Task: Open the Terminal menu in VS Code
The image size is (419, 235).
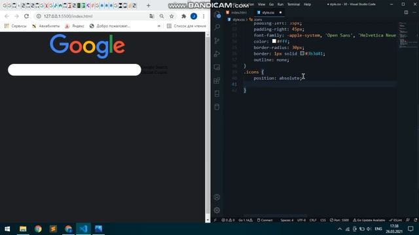Action: click(293, 5)
